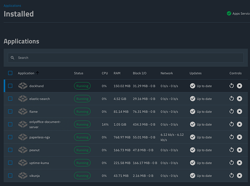Viewport: 250px width, 186px height.
Task: Select the uptime-kuma application name
Action: [39, 163]
